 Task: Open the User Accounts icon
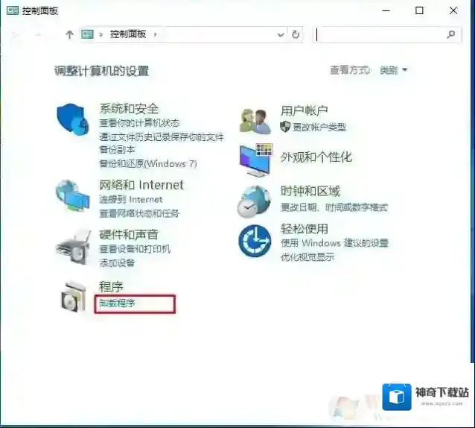click(254, 119)
